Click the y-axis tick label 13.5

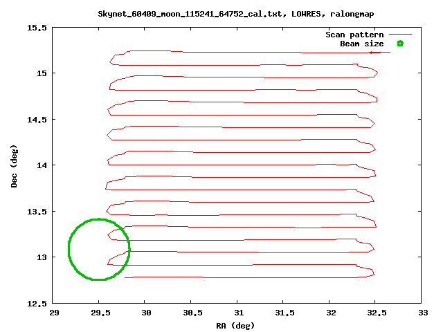click(37, 212)
